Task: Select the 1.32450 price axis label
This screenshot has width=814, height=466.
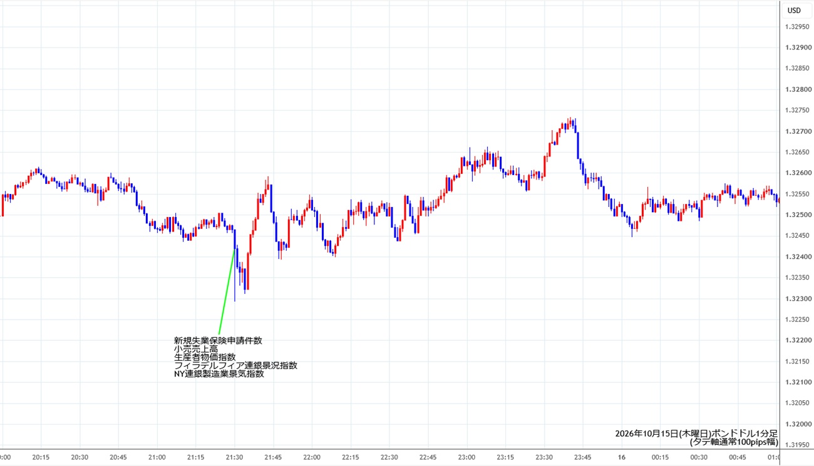Action: pos(796,236)
